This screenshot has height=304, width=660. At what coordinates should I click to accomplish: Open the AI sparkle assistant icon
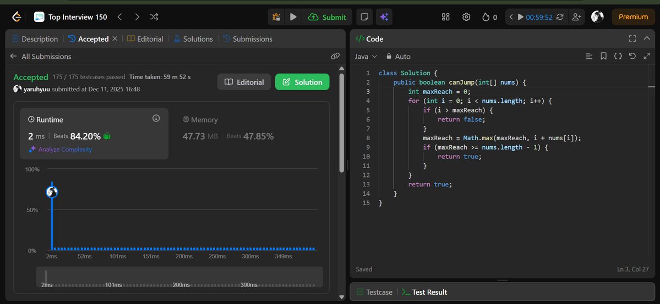(x=384, y=17)
